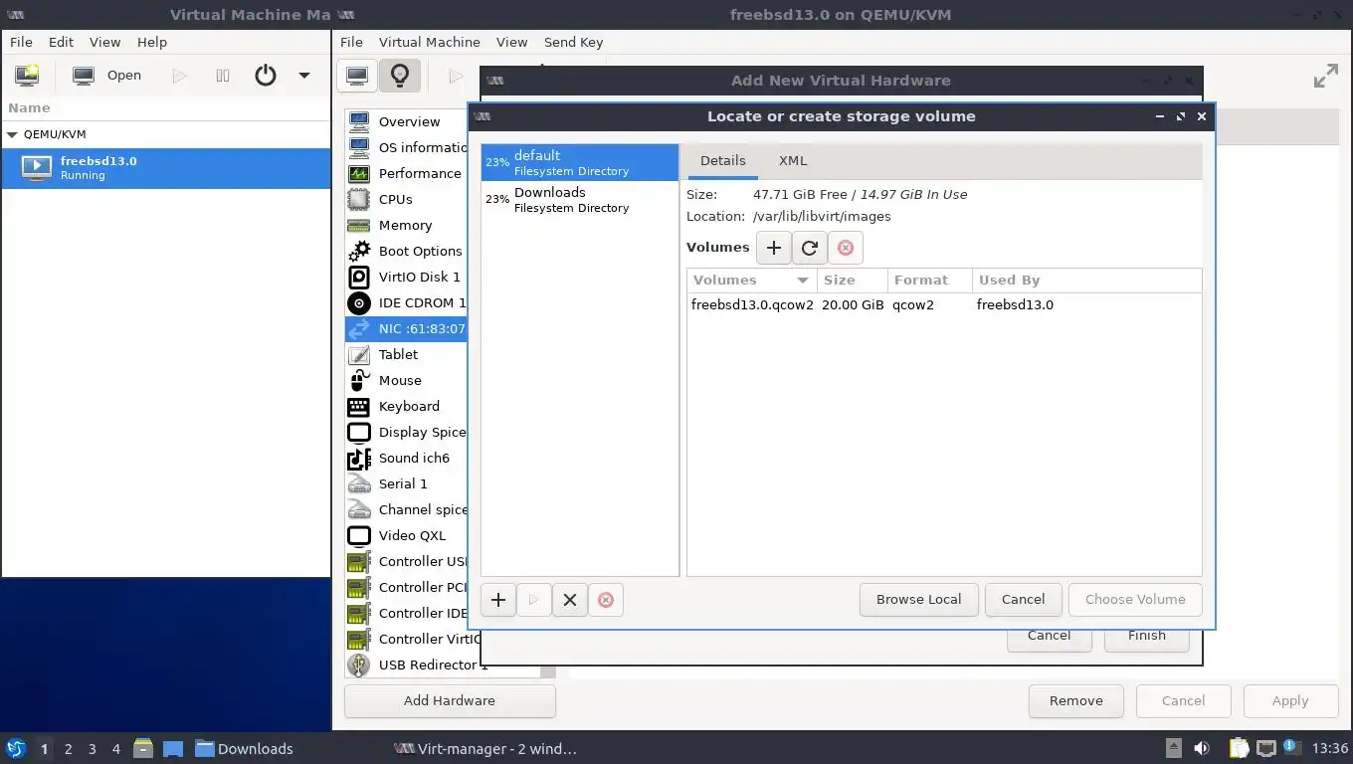Open the selected VM console with Open
Viewport: 1353px width, 764px height.
pyautogui.click(x=107, y=75)
